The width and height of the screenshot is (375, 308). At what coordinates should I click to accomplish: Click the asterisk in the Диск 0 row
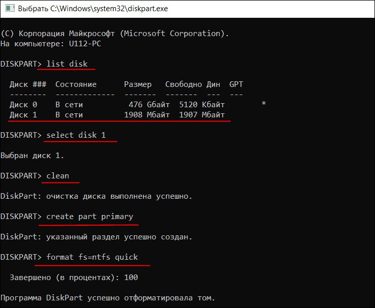[x=264, y=104]
